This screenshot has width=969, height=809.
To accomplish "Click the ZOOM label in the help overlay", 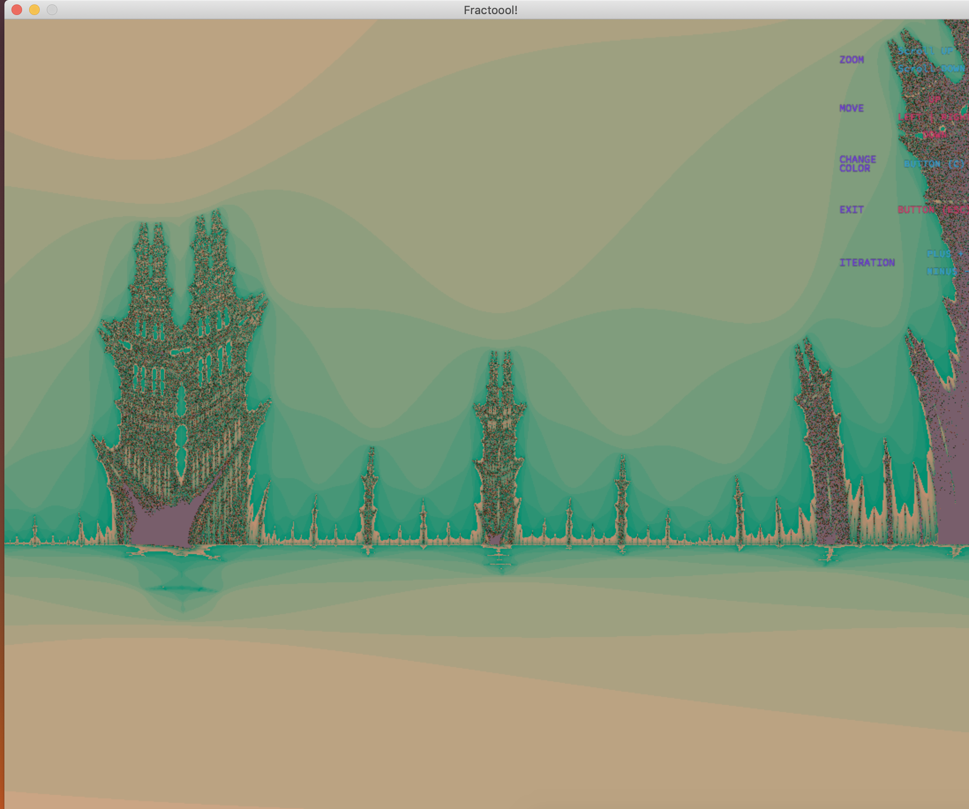I will [851, 60].
